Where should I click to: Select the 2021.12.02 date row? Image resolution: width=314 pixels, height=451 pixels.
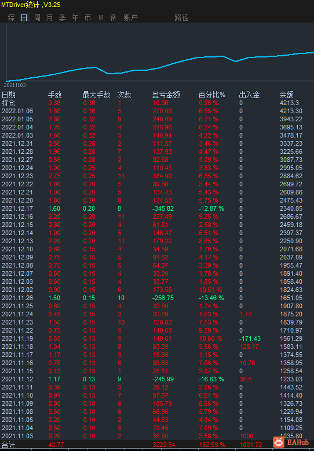click(17, 290)
